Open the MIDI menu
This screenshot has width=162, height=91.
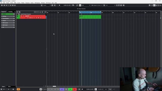click(x=15, y=3)
